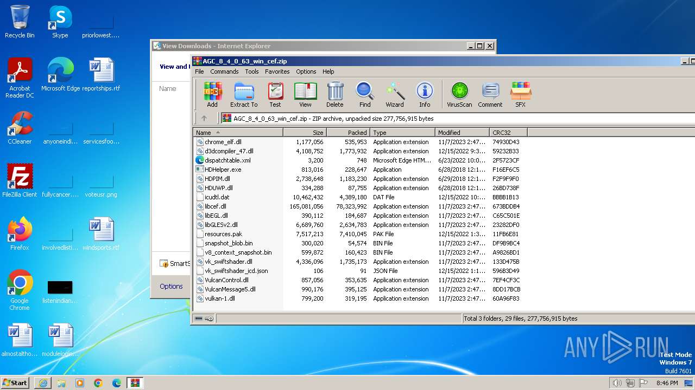
Task: Click the Windows Start button
Action: point(15,382)
